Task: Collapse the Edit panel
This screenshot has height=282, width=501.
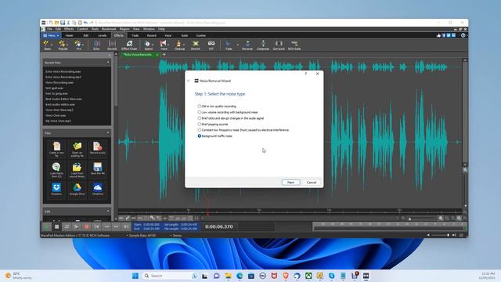Action: pyautogui.click(x=108, y=211)
